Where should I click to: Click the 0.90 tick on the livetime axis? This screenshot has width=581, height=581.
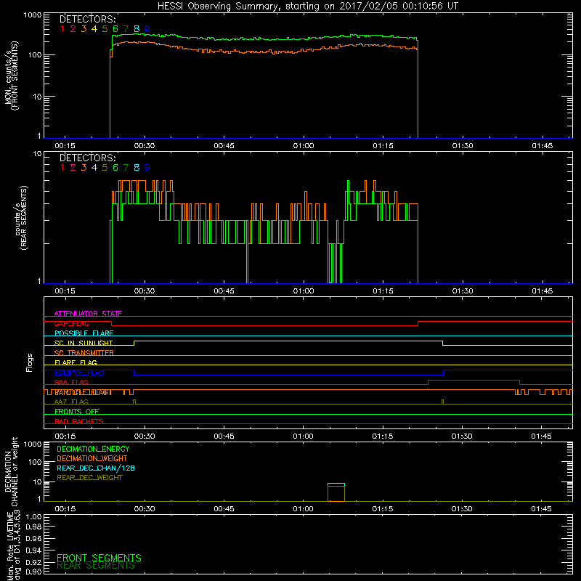(33, 572)
